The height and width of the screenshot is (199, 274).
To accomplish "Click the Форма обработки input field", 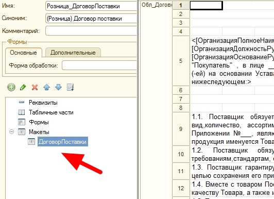I will (99, 65).
